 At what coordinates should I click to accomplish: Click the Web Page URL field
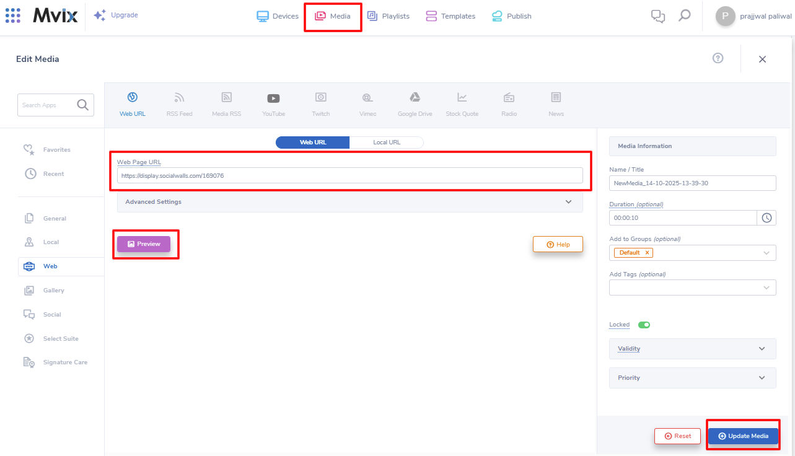pos(349,176)
